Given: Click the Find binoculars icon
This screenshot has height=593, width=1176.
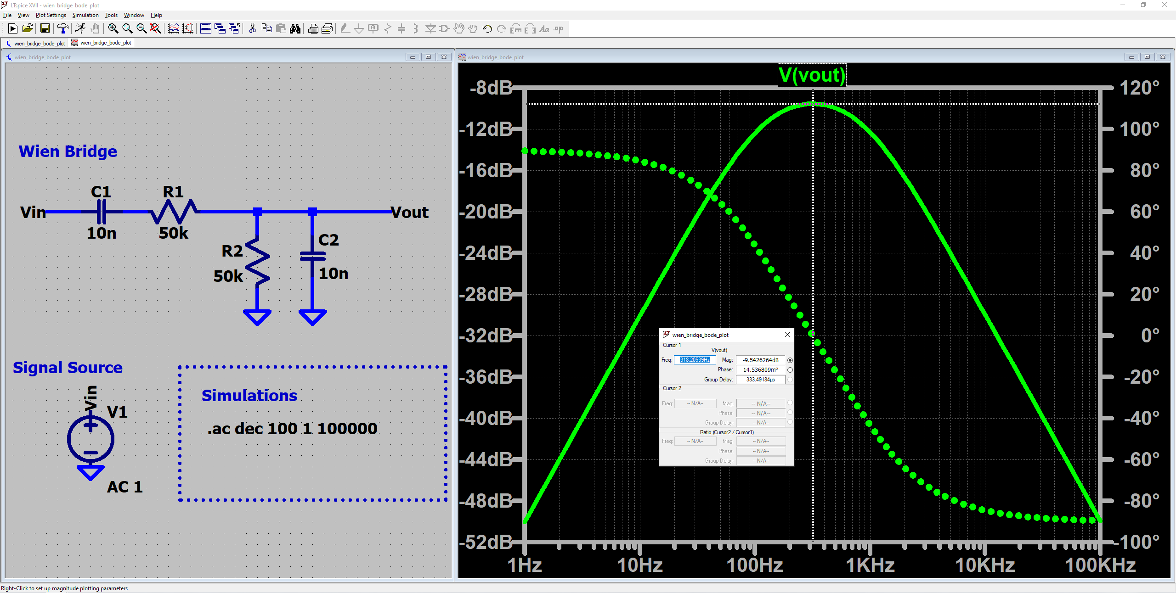Looking at the screenshot, I should click(x=295, y=28).
